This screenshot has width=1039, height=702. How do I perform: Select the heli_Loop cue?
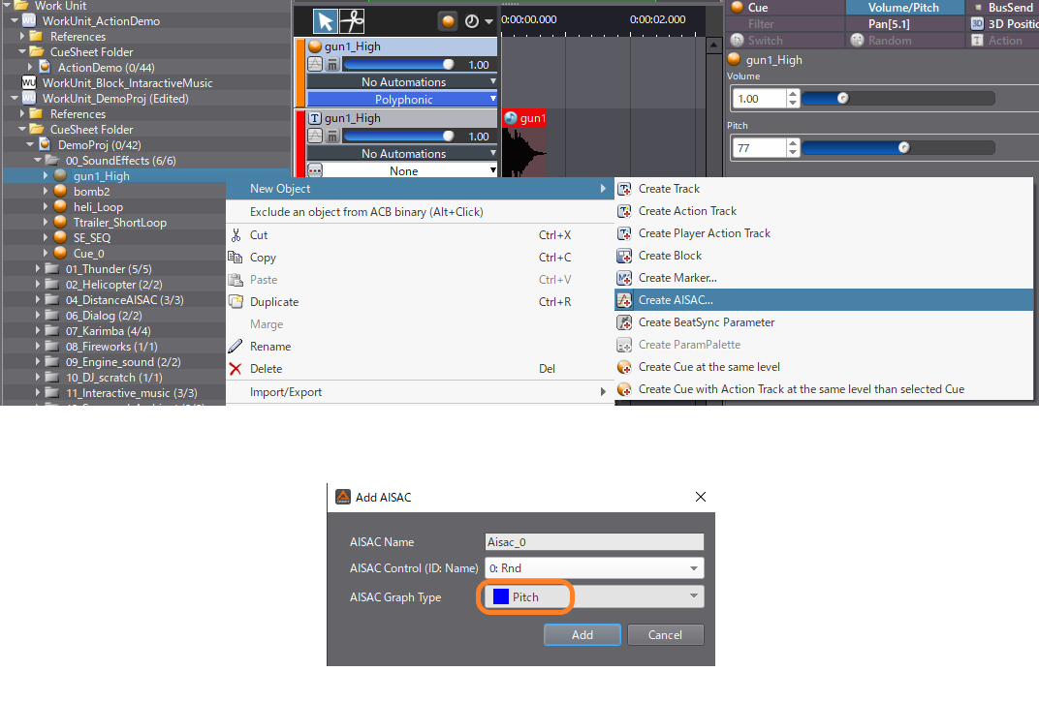click(x=98, y=206)
